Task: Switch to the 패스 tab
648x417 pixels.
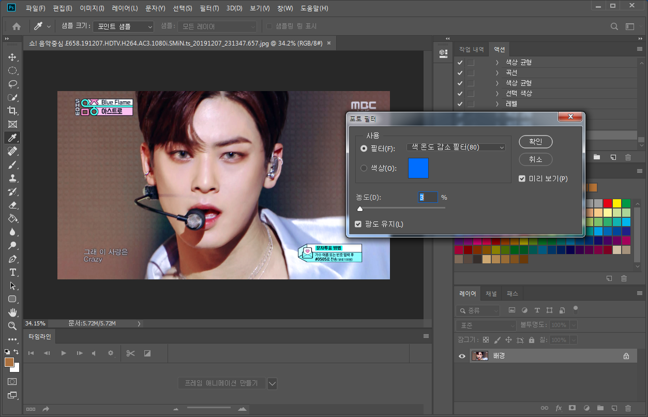Action: click(x=513, y=293)
